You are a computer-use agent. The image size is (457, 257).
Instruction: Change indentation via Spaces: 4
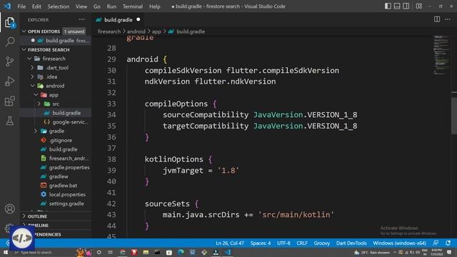(260, 243)
